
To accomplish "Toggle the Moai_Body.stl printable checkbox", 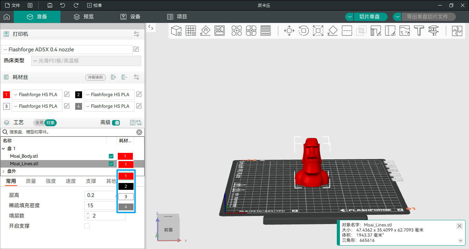I will click(111, 156).
